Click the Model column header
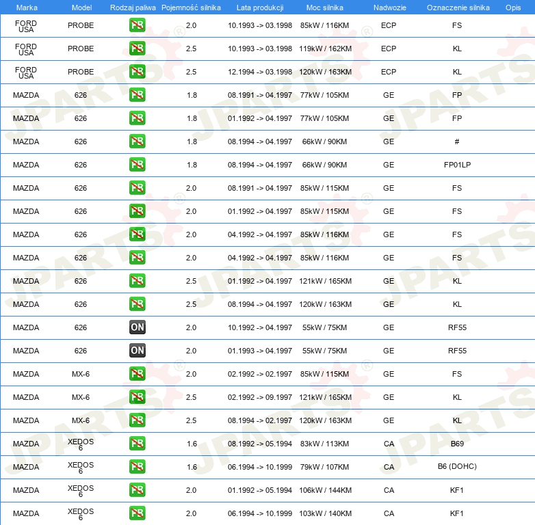This screenshot has height=525, width=535. click(x=81, y=8)
